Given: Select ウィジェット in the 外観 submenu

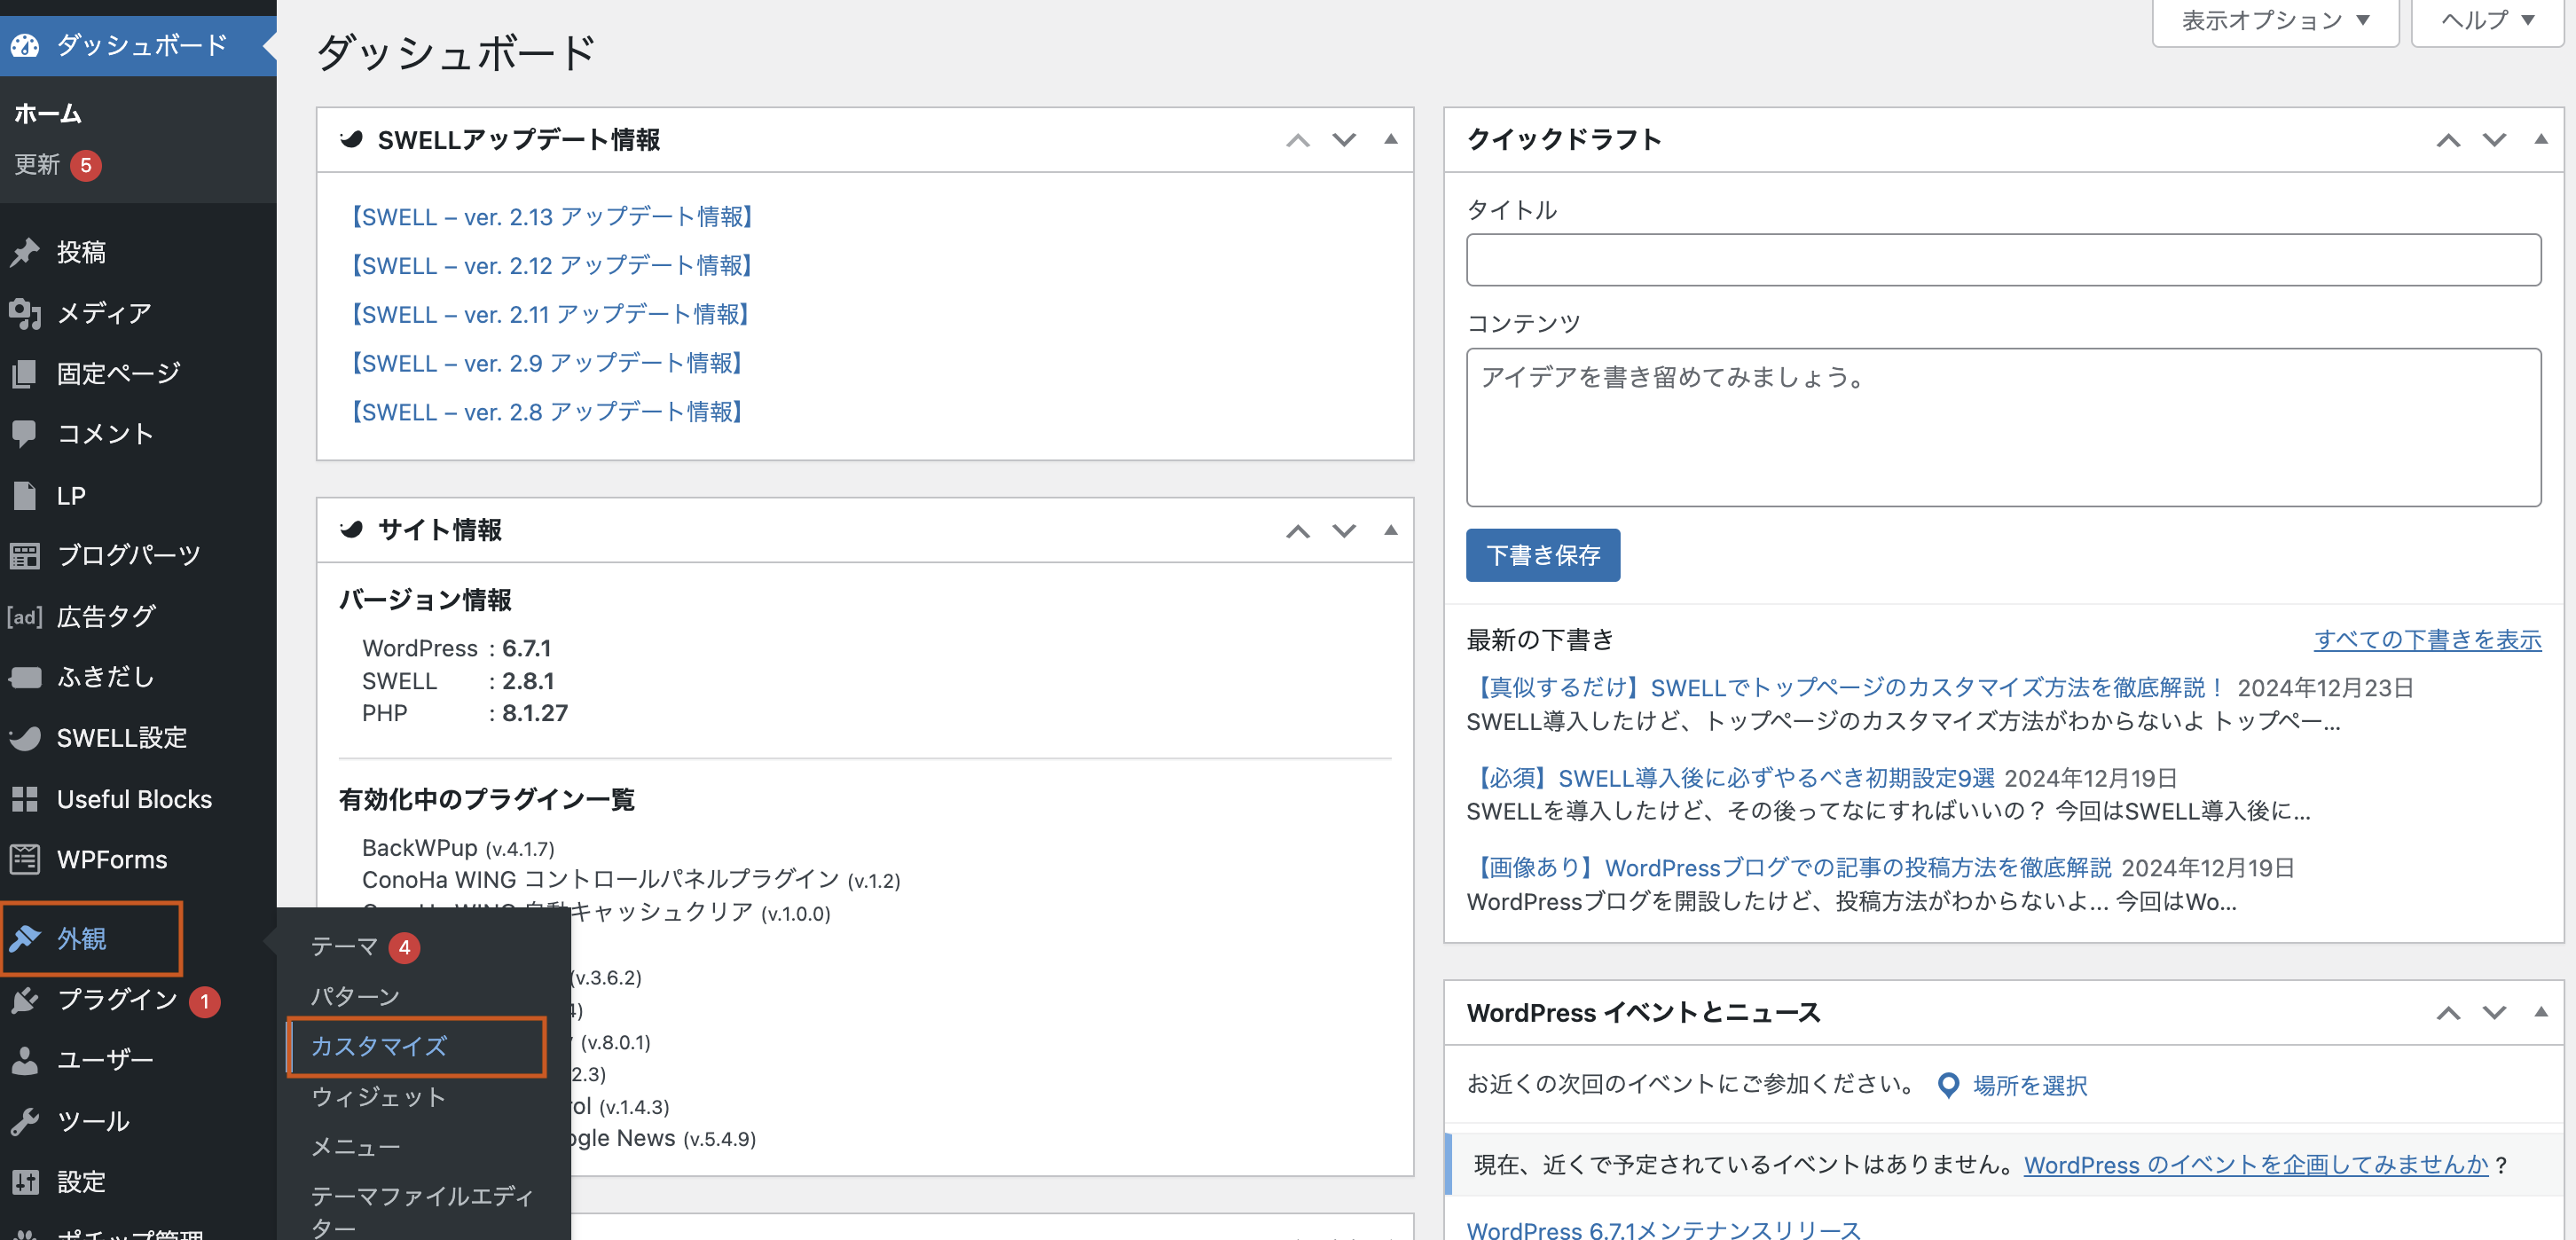Looking at the screenshot, I should [x=378, y=1097].
